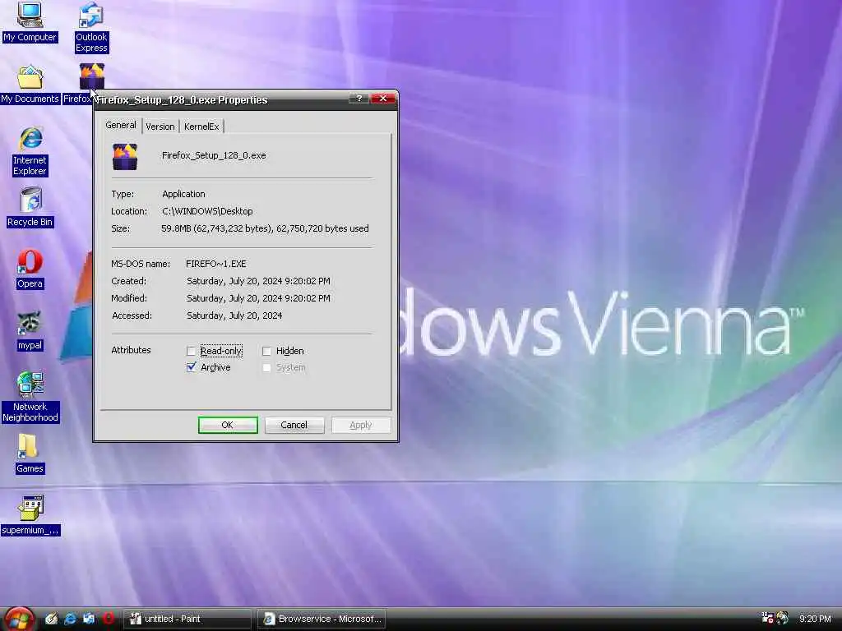The image size is (842, 631).
Task: Click the 59.8MB size value text
Action: (x=265, y=228)
